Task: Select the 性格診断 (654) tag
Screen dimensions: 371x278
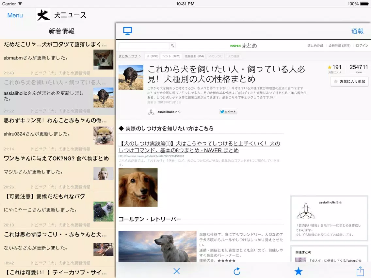Action: (194, 56)
